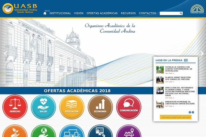Open the Institucional menu
Image resolution: width=206 pixels, height=137 pixels.
(60, 13)
